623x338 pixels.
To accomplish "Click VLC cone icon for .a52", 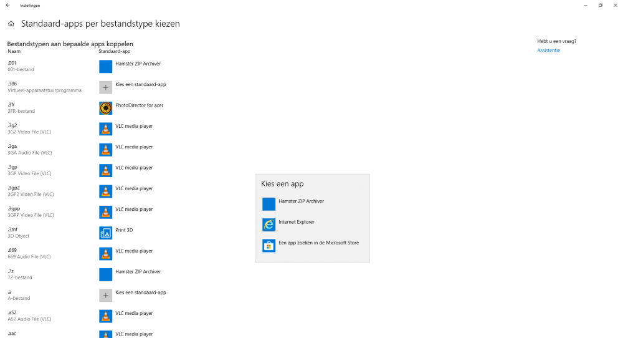I will (106, 316).
